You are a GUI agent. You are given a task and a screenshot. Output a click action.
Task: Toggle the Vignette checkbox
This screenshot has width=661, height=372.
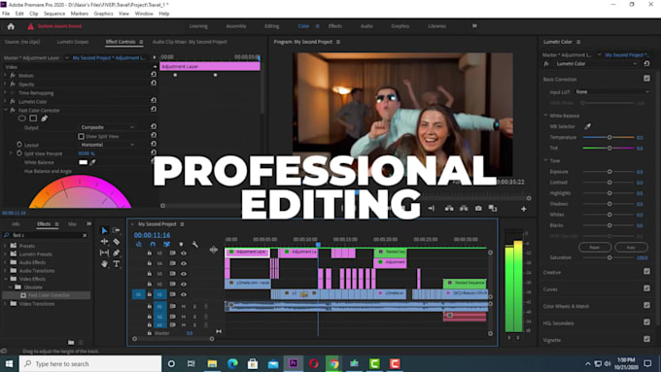pyautogui.click(x=646, y=339)
